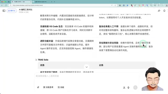
Task: Close the GitHub Copilot Pro tab
Action: pos(52,2)
